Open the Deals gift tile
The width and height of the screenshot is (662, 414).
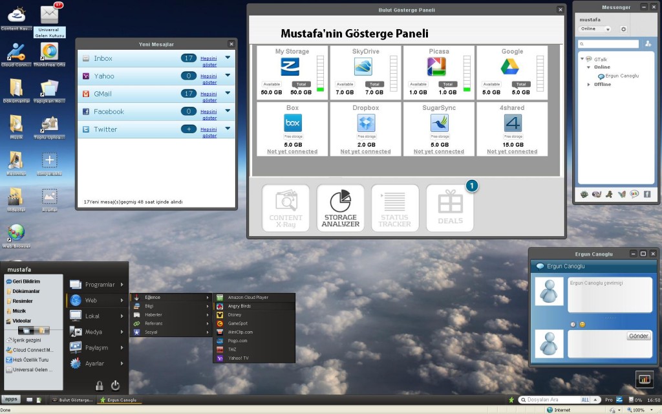(450, 208)
